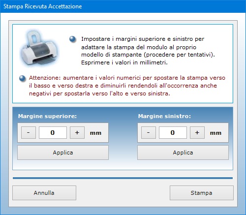This screenshot has height=215, width=246.
Task: Start printing with Stampa button
Action: [x=202, y=193]
